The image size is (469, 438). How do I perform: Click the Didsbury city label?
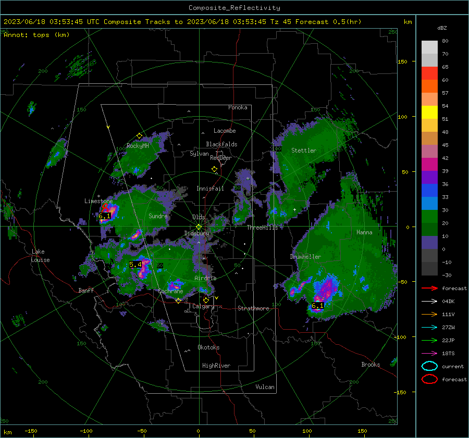196,233
